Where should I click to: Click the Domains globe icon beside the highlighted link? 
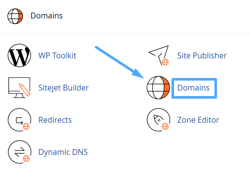[x=158, y=88]
